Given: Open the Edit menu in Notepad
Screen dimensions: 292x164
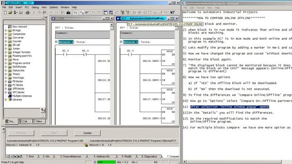Looking at the screenshot, I should (192, 8).
